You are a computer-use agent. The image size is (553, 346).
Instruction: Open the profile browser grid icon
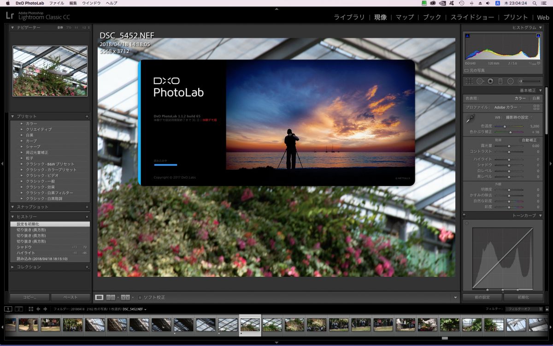[x=536, y=107]
